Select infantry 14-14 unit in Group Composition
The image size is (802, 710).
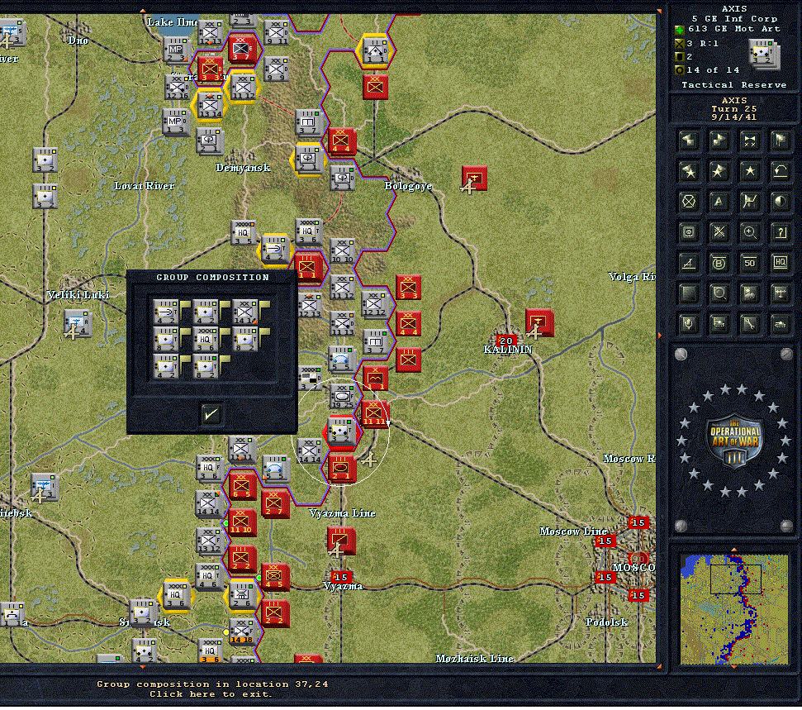point(244,312)
